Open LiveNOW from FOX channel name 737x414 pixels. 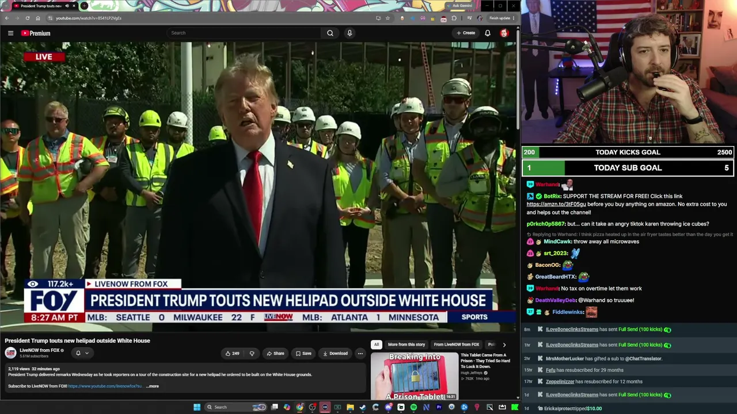40,350
